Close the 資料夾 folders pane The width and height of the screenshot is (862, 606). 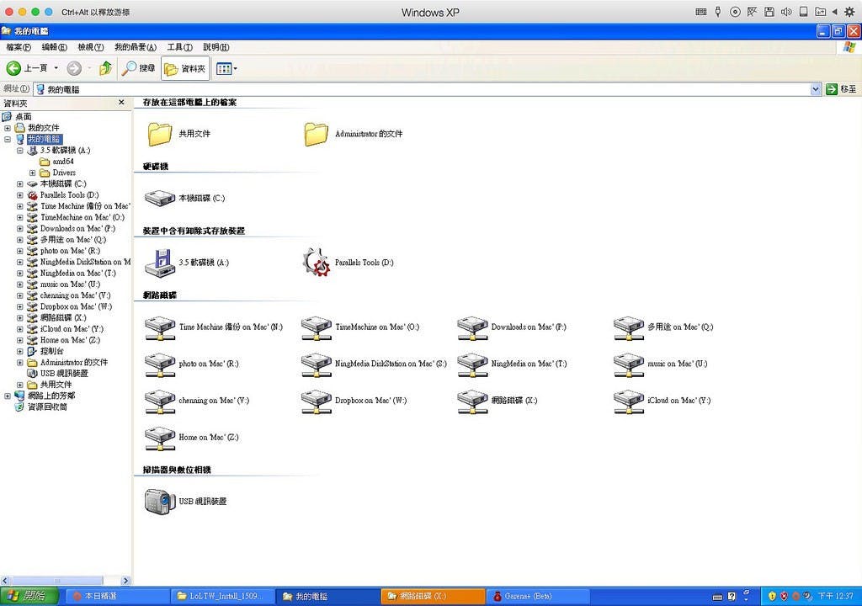[121, 103]
